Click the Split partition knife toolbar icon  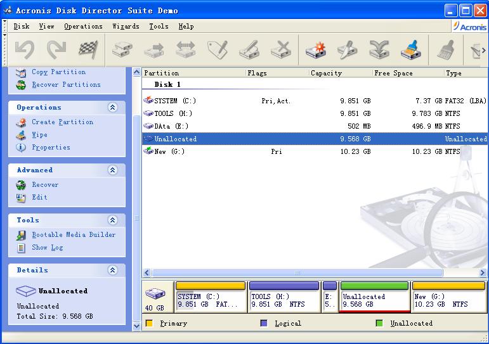[x=348, y=50]
